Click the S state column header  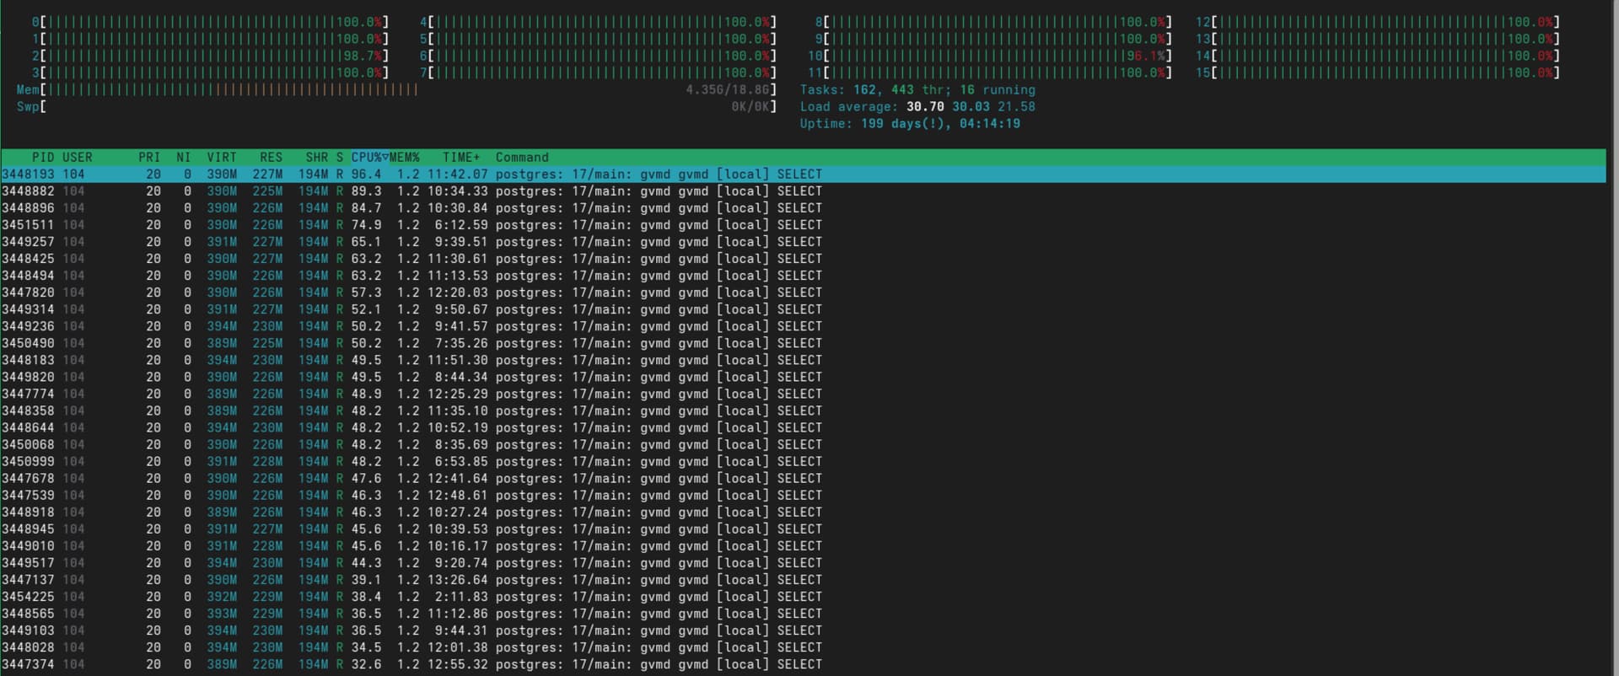340,158
